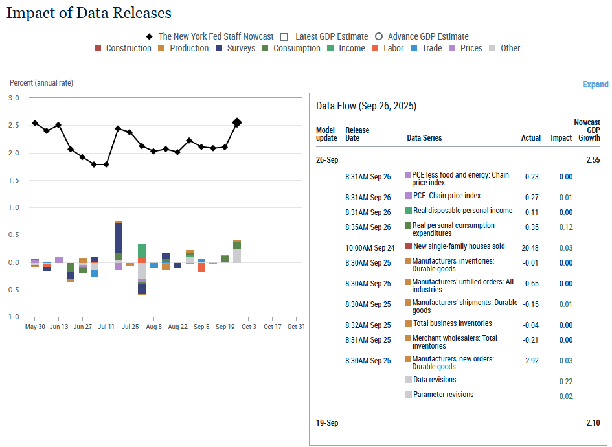
Task: Click the Release Date column header
Action: [x=357, y=134]
